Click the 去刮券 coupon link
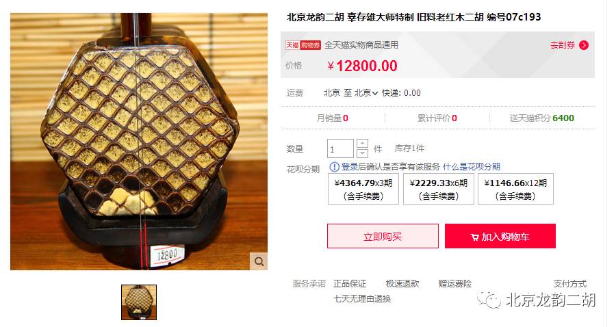Image resolution: width=616 pixels, height=327 pixels. pyautogui.click(x=562, y=45)
